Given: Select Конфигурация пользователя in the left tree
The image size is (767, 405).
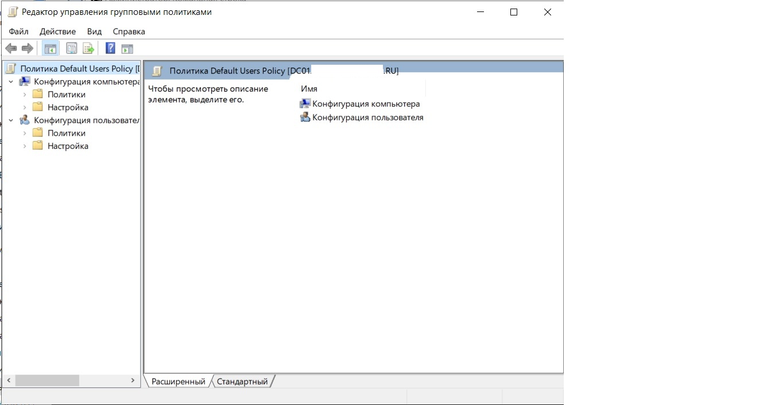Looking at the screenshot, I should [x=79, y=120].
